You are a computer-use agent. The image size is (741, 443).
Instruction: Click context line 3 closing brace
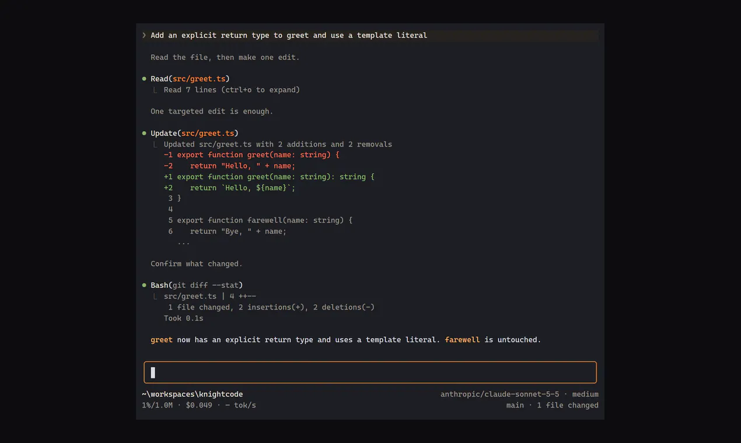174,199
